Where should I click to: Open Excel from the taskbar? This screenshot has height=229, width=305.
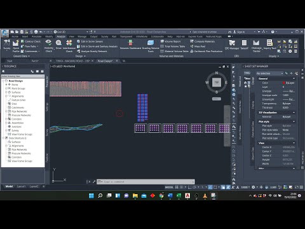179,196
